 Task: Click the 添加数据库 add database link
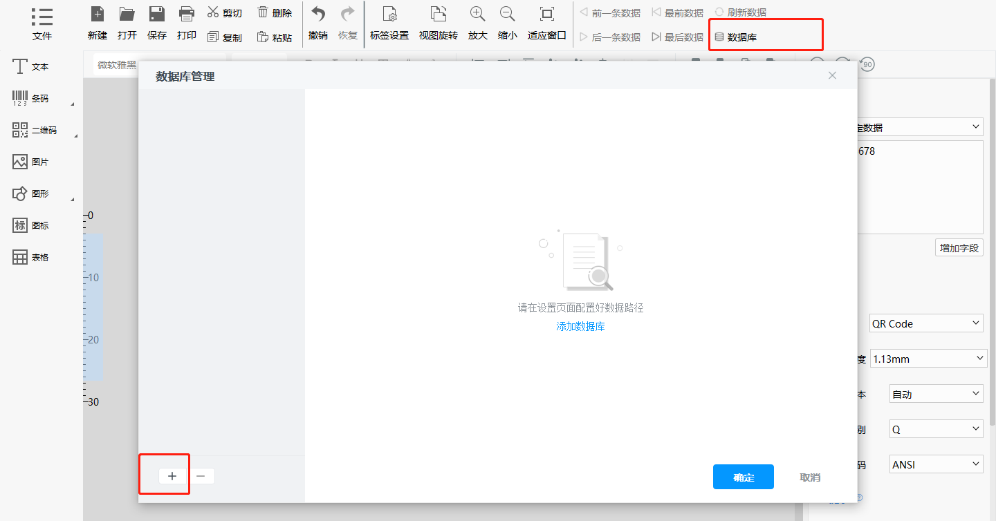580,326
